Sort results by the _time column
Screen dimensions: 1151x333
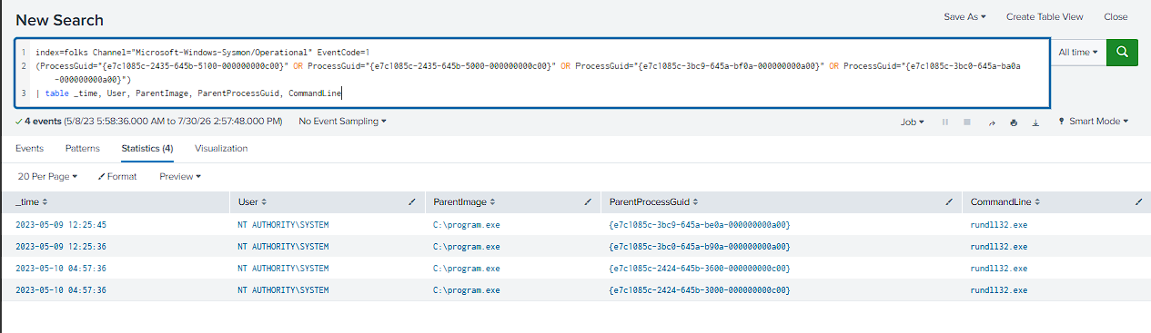coord(32,201)
